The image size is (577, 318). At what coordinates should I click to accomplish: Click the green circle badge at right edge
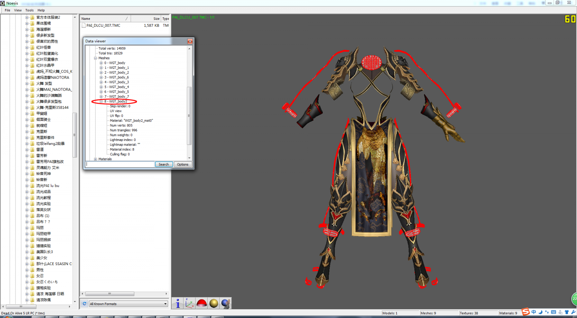[574, 299]
